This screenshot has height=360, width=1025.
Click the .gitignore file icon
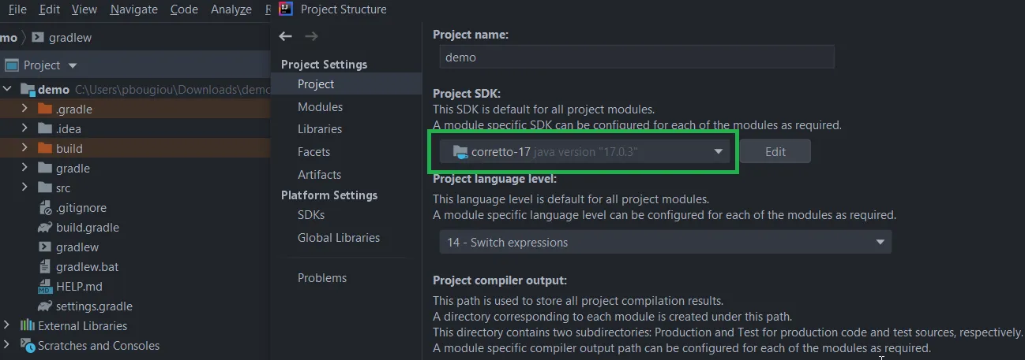coord(45,208)
